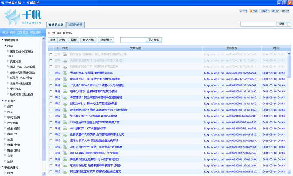Click repost icon for “灵魂” Soul article row
The width and height of the screenshot is (293, 176).
(65, 85)
